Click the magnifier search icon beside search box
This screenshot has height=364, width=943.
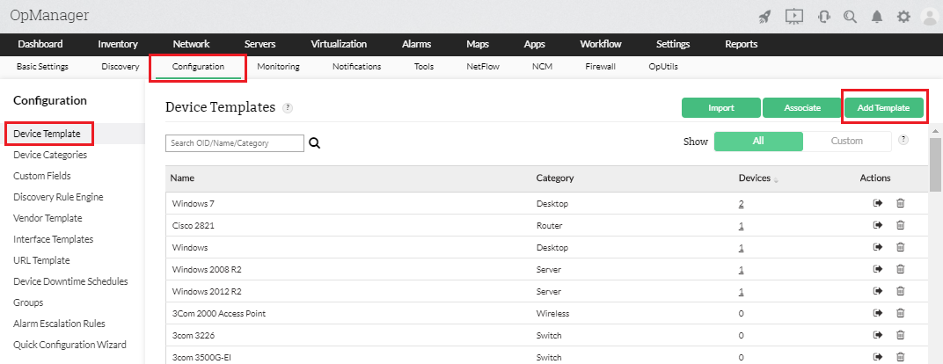(x=315, y=143)
